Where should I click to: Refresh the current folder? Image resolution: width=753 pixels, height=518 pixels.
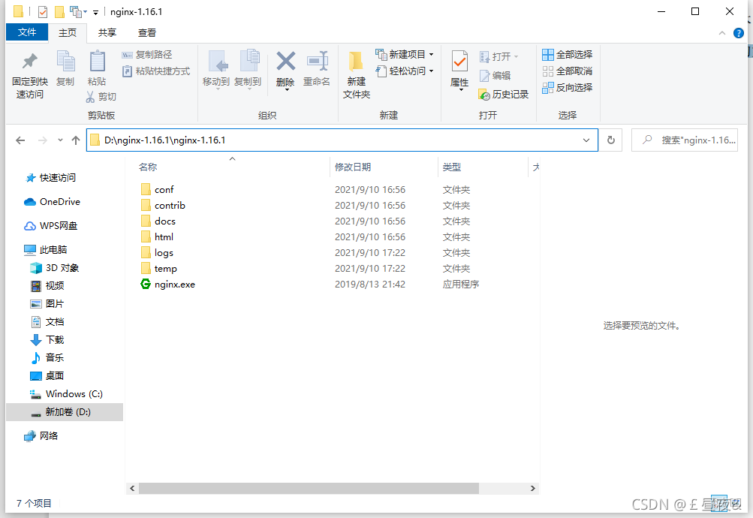pyautogui.click(x=611, y=140)
